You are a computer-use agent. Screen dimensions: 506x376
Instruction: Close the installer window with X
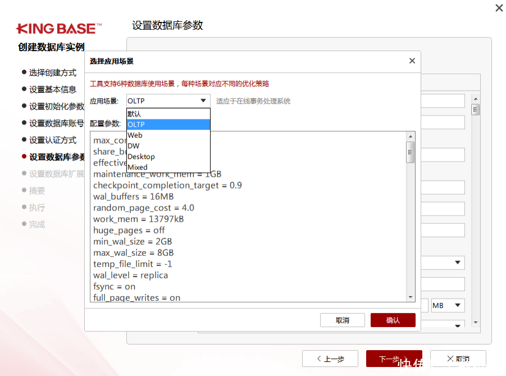(499, 8)
